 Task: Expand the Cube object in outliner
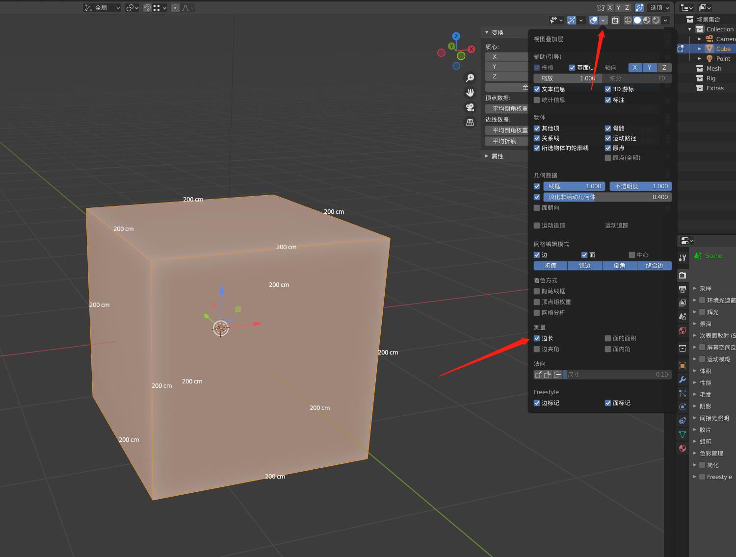(x=700, y=49)
